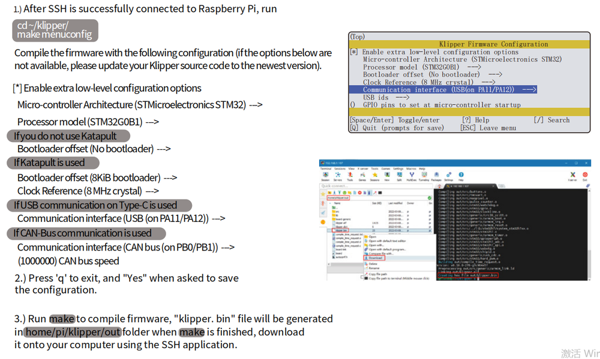This screenshot has width=600, height=359.
Task: Click the Sessions star icon in toolbar
Action: coord(375,176)
